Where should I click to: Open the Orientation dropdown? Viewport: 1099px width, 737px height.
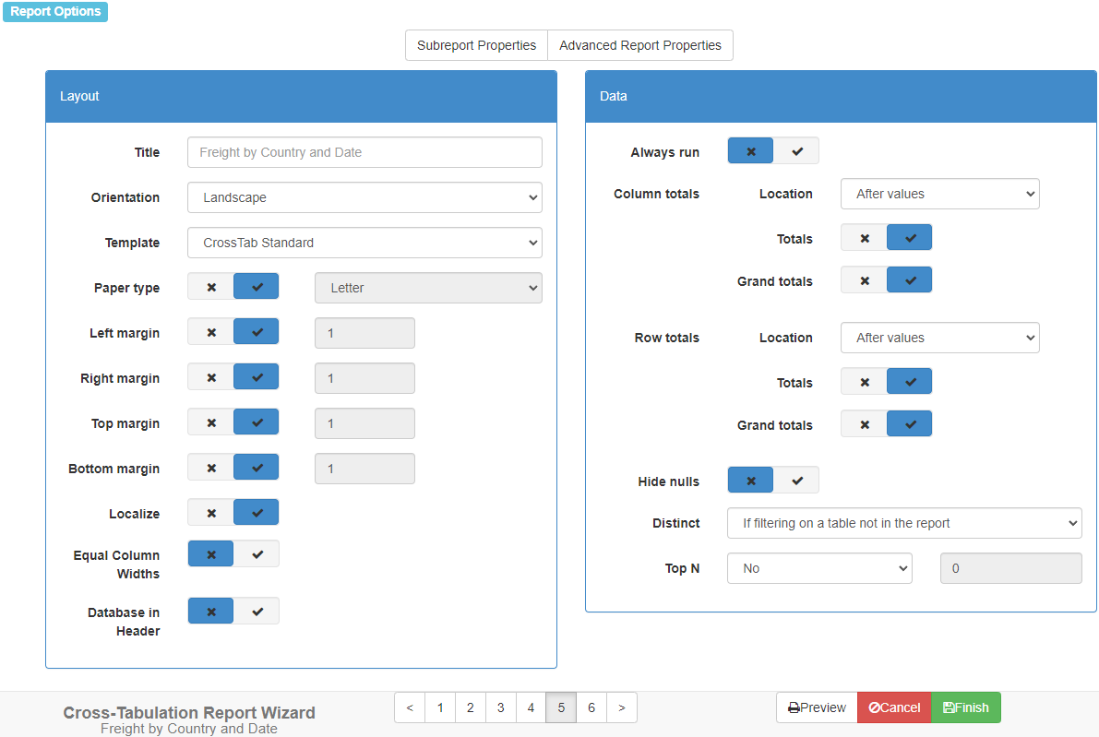364,197
